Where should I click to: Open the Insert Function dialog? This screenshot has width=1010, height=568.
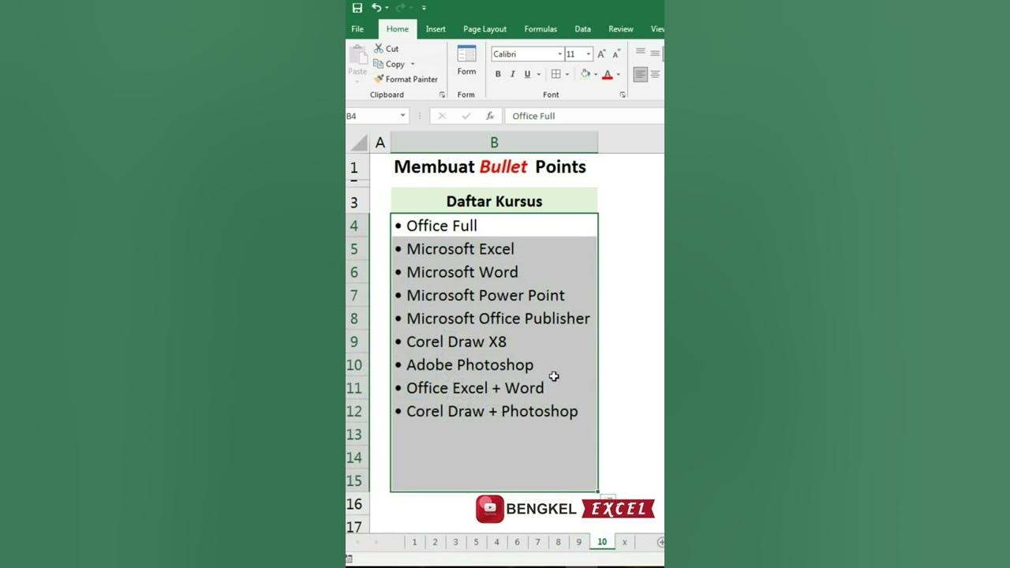(x=490, y=116)
